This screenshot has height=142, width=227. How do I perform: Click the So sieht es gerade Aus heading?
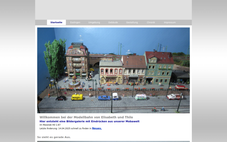(54, 137)
